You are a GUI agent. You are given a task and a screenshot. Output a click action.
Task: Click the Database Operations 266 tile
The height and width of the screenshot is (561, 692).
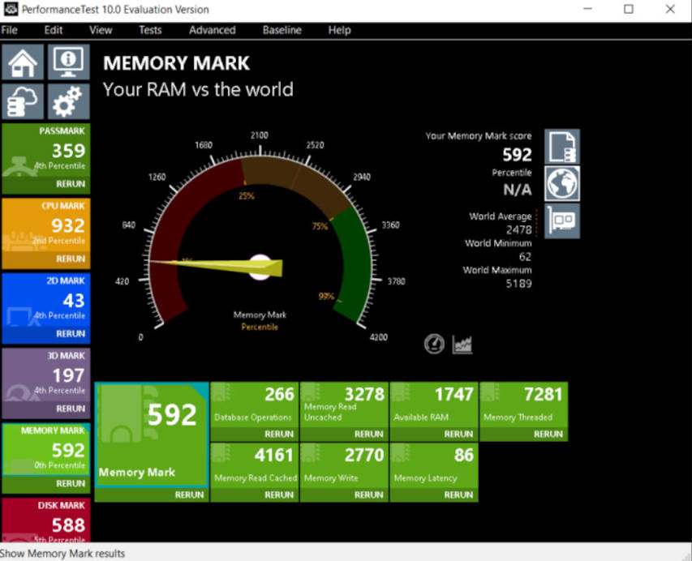255,405
